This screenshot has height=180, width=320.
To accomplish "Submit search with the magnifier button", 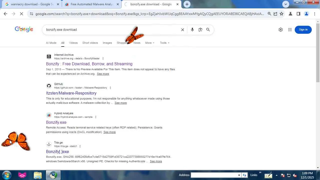I will coord(208,30).
